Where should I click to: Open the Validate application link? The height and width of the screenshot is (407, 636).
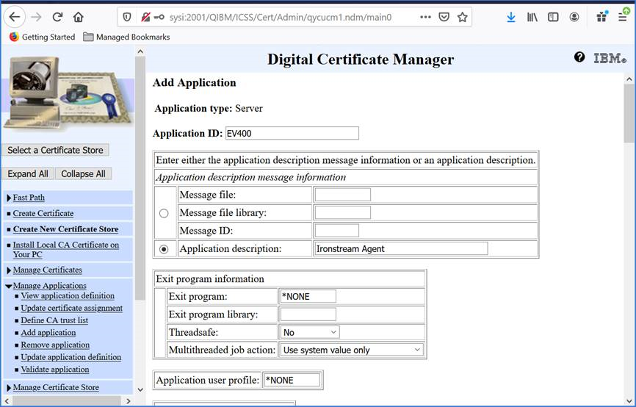pyautogui.click(x=55, y=370)
